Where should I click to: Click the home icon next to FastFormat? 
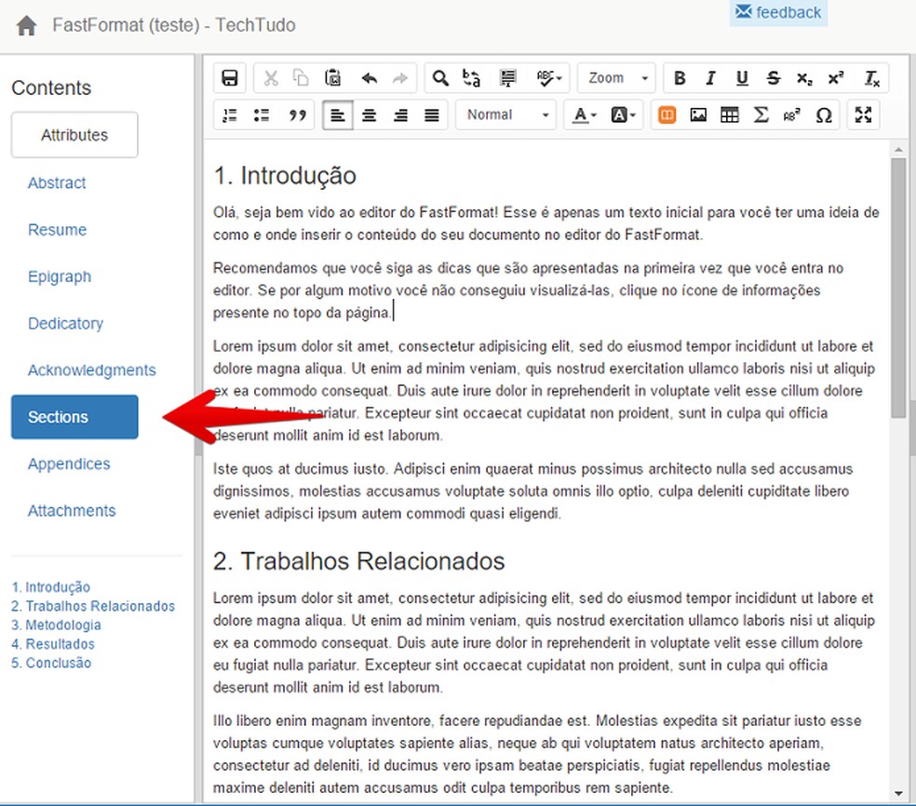[x=26, y=26]
